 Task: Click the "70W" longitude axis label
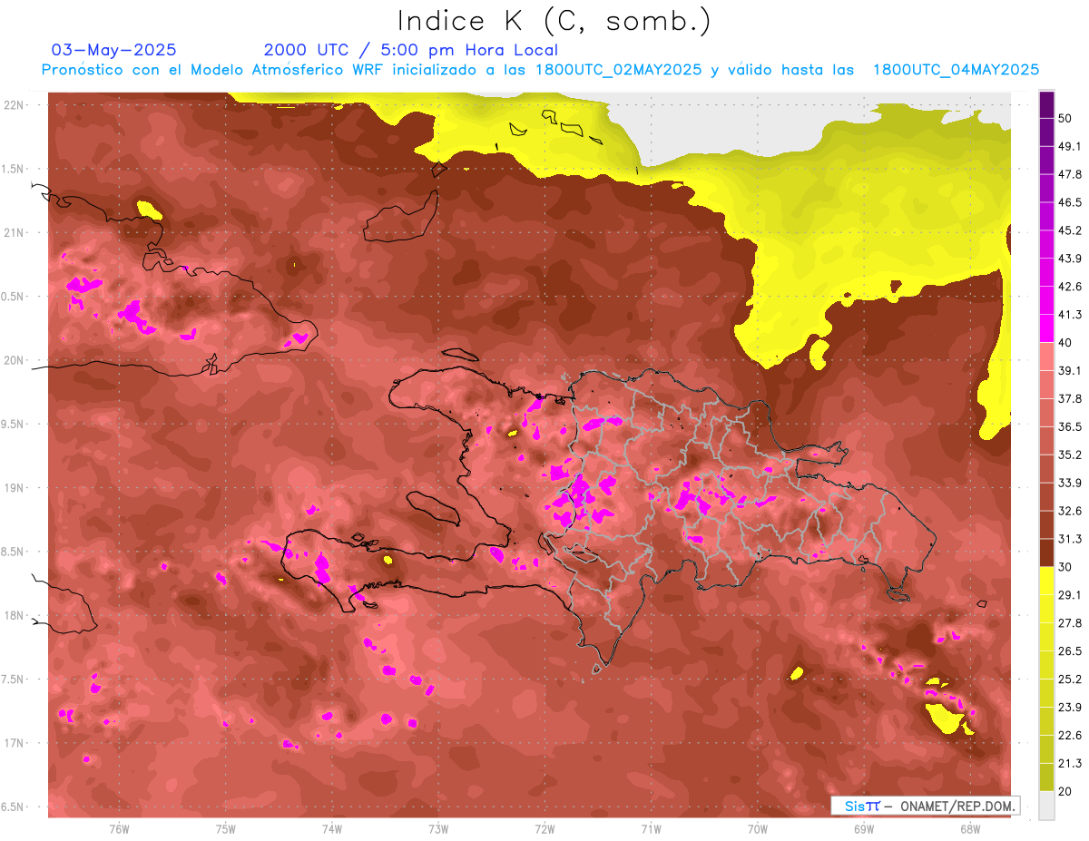pyautogui.click(x=758, y=829)
